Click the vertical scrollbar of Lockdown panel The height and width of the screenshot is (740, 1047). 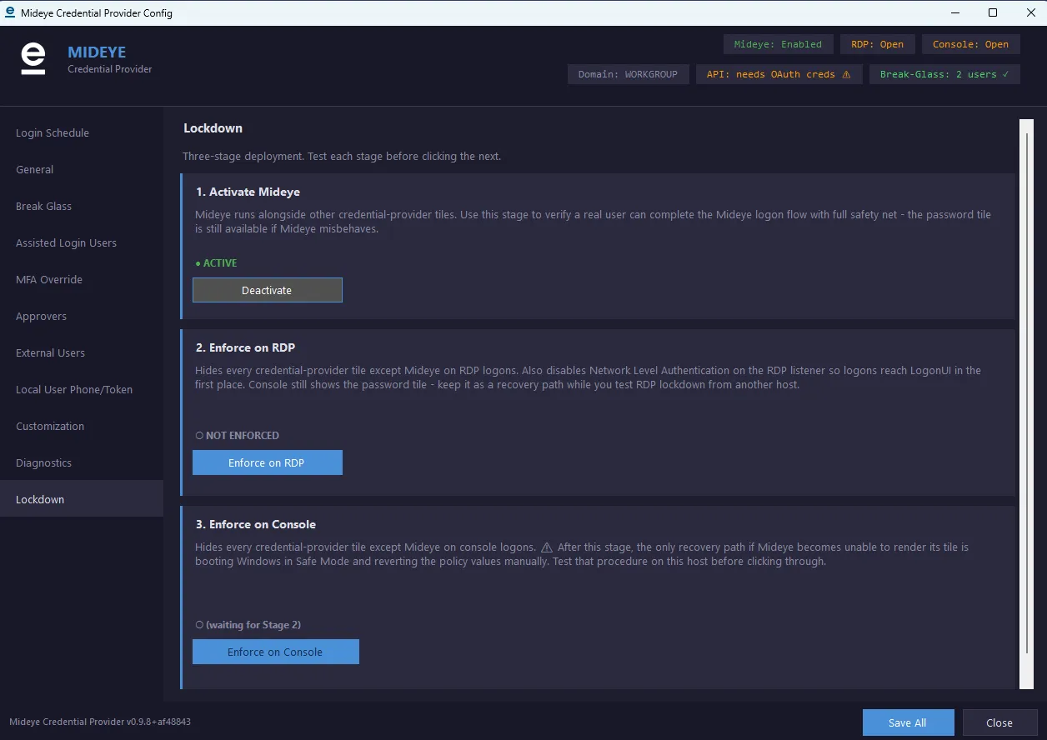click(x=1026, y=403)
